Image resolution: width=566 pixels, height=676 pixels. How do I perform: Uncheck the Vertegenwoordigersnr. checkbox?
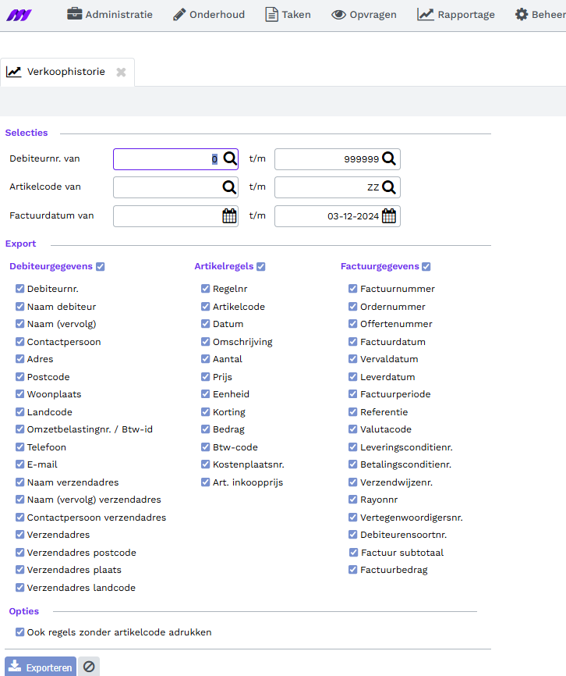click(x=353, y=517)
